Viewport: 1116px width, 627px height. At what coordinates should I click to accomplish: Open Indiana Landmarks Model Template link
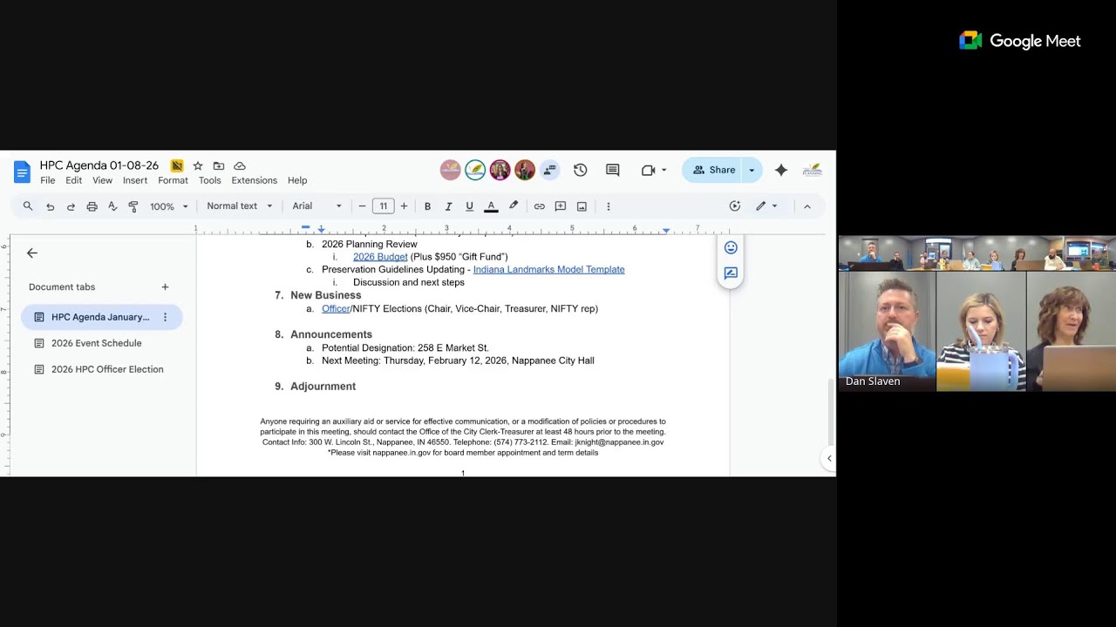[x=548, y=270]
